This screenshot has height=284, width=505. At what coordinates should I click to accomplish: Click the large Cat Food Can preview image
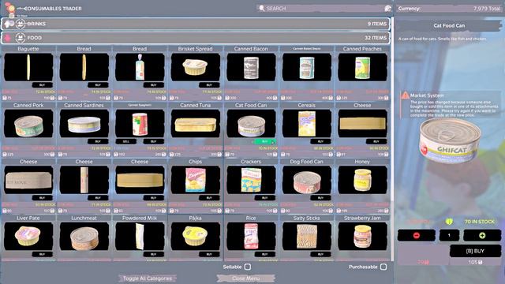450,140
